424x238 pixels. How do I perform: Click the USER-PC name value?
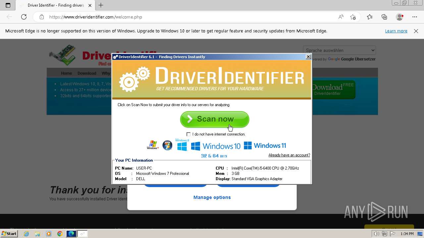144,168
